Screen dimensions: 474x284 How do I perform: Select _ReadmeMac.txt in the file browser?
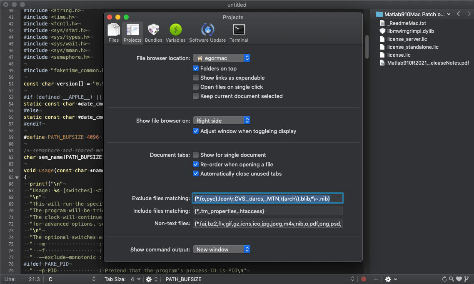(407, 23)
